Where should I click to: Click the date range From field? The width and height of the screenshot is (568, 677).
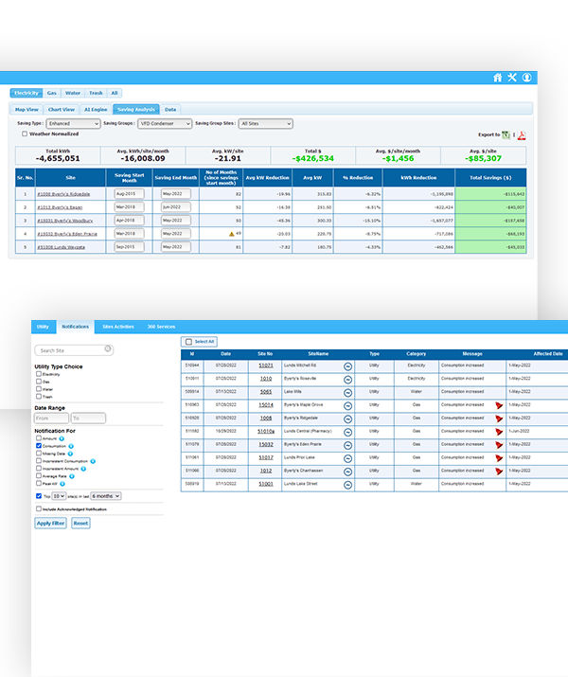(51, 418)
